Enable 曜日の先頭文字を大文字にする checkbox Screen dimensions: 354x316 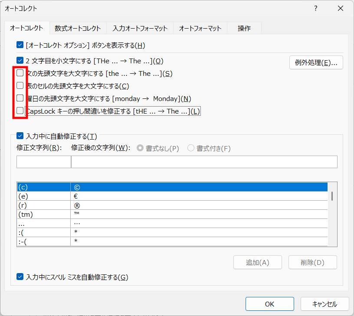[x=20, y=98]
